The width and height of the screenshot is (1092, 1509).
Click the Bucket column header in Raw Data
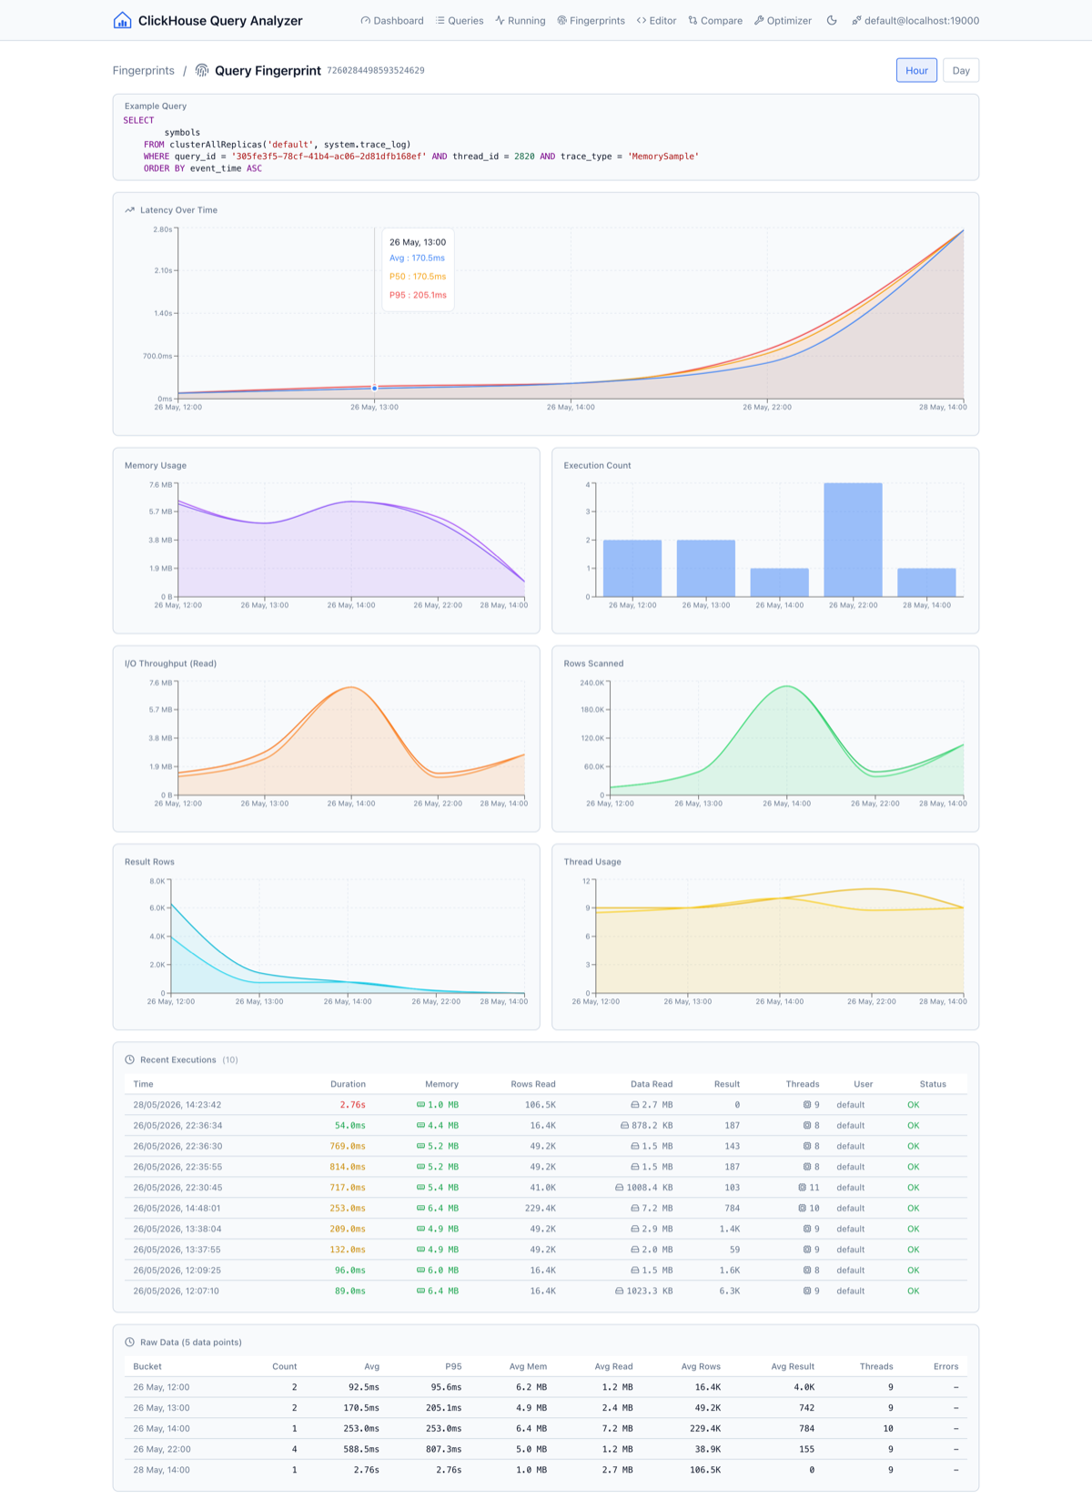(x=147, y=1367)
